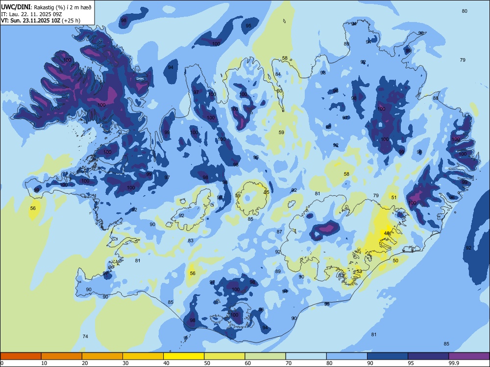Click the '70' legend scale label
Viewport: 490px width, 367px height.
(x=289, y=363)
